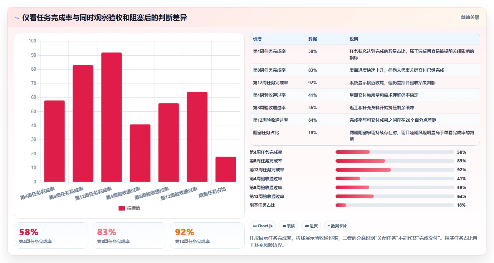Viewport: 494px width, 263px height.
Task: Open the 83% 第8周任务完成率 stat card
Action: (129, 236)
